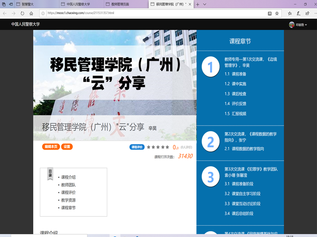This screenshot has width=317, height=237.
Task: Open a new tab with plus icon
Action: click(197, 4)
